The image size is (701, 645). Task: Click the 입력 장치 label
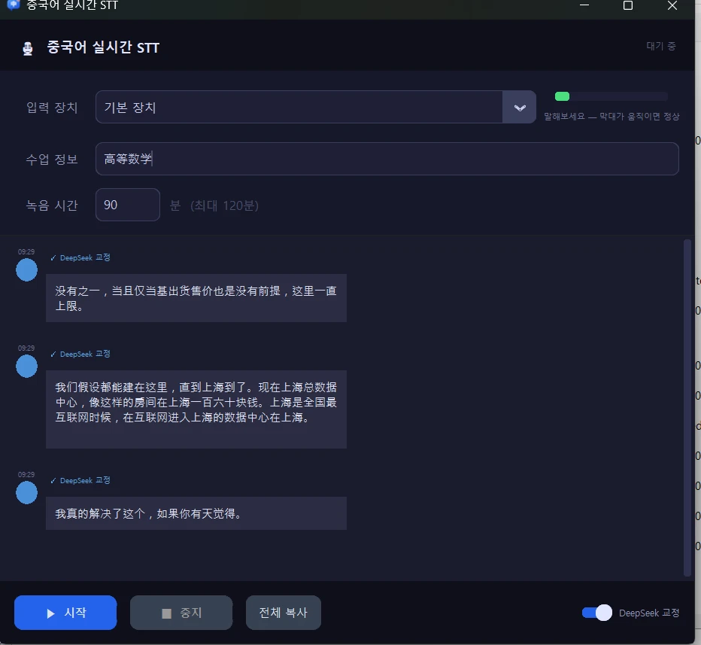pos(52,108)
